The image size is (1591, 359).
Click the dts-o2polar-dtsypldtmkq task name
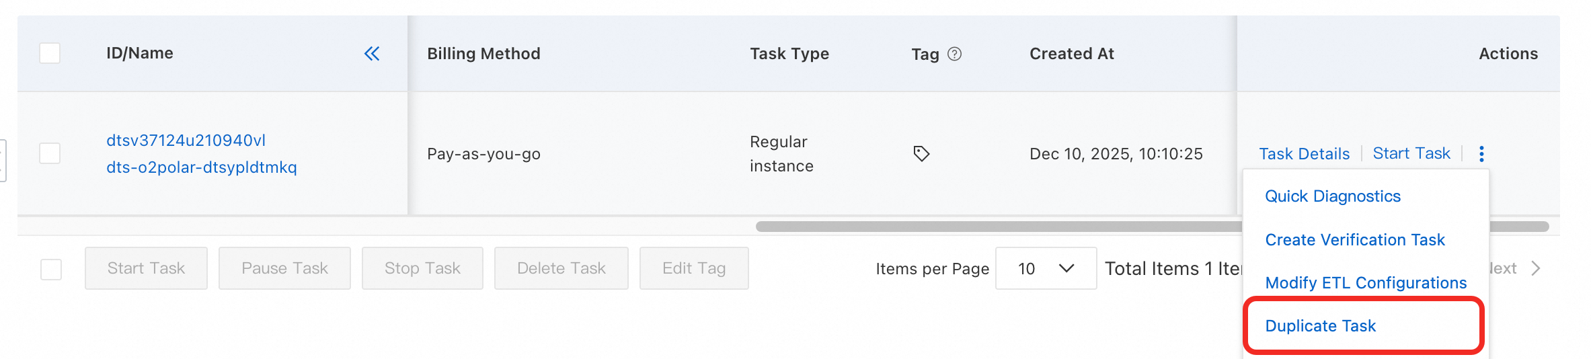pyautogui.click(x=201, y=167)
